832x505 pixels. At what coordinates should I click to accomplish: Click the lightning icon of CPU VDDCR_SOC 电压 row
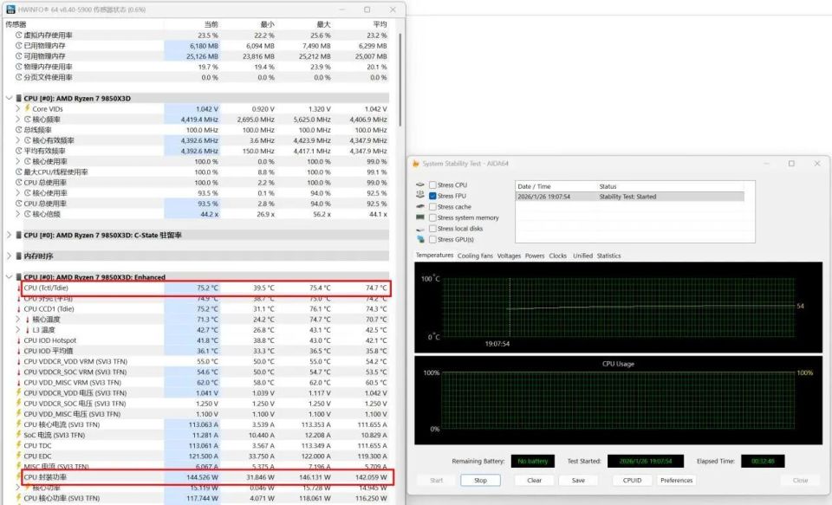click(18, 403)
